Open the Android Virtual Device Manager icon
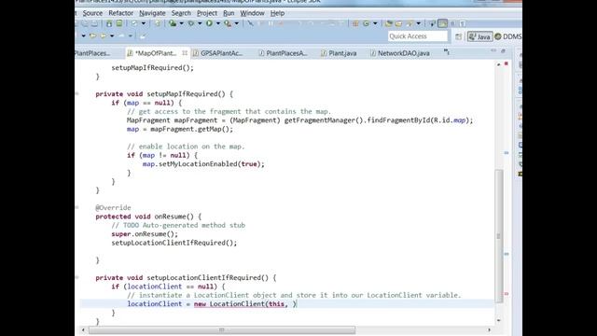This screenshot has width=597, height=336. click(x=119, y=23)
